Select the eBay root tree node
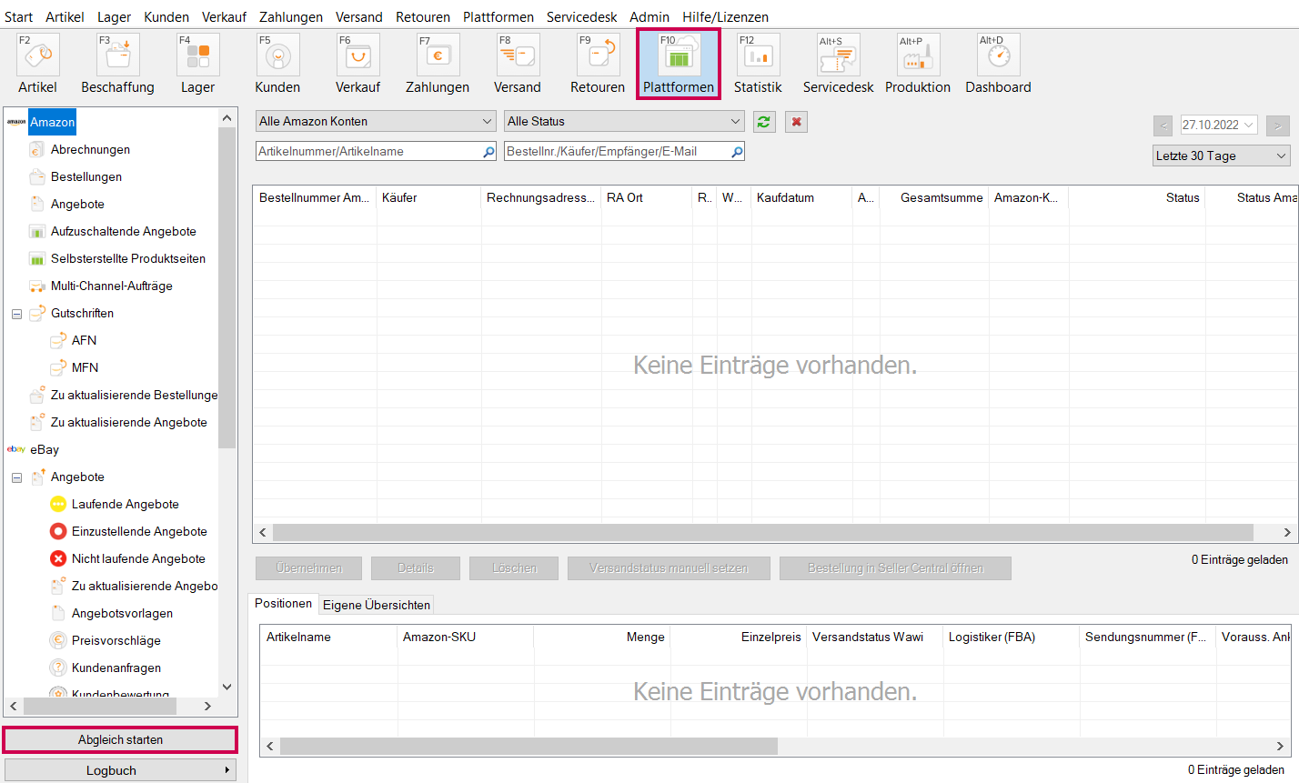Viewport: 1299px width, 783px height. [45, 449]
